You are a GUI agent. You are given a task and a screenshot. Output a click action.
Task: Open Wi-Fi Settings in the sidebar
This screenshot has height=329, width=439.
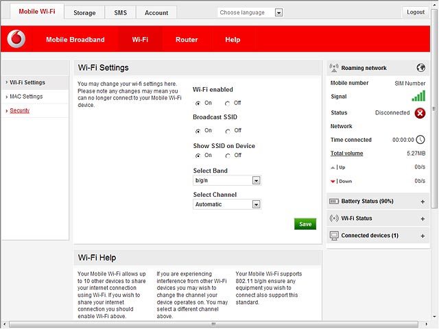[27, 82]
